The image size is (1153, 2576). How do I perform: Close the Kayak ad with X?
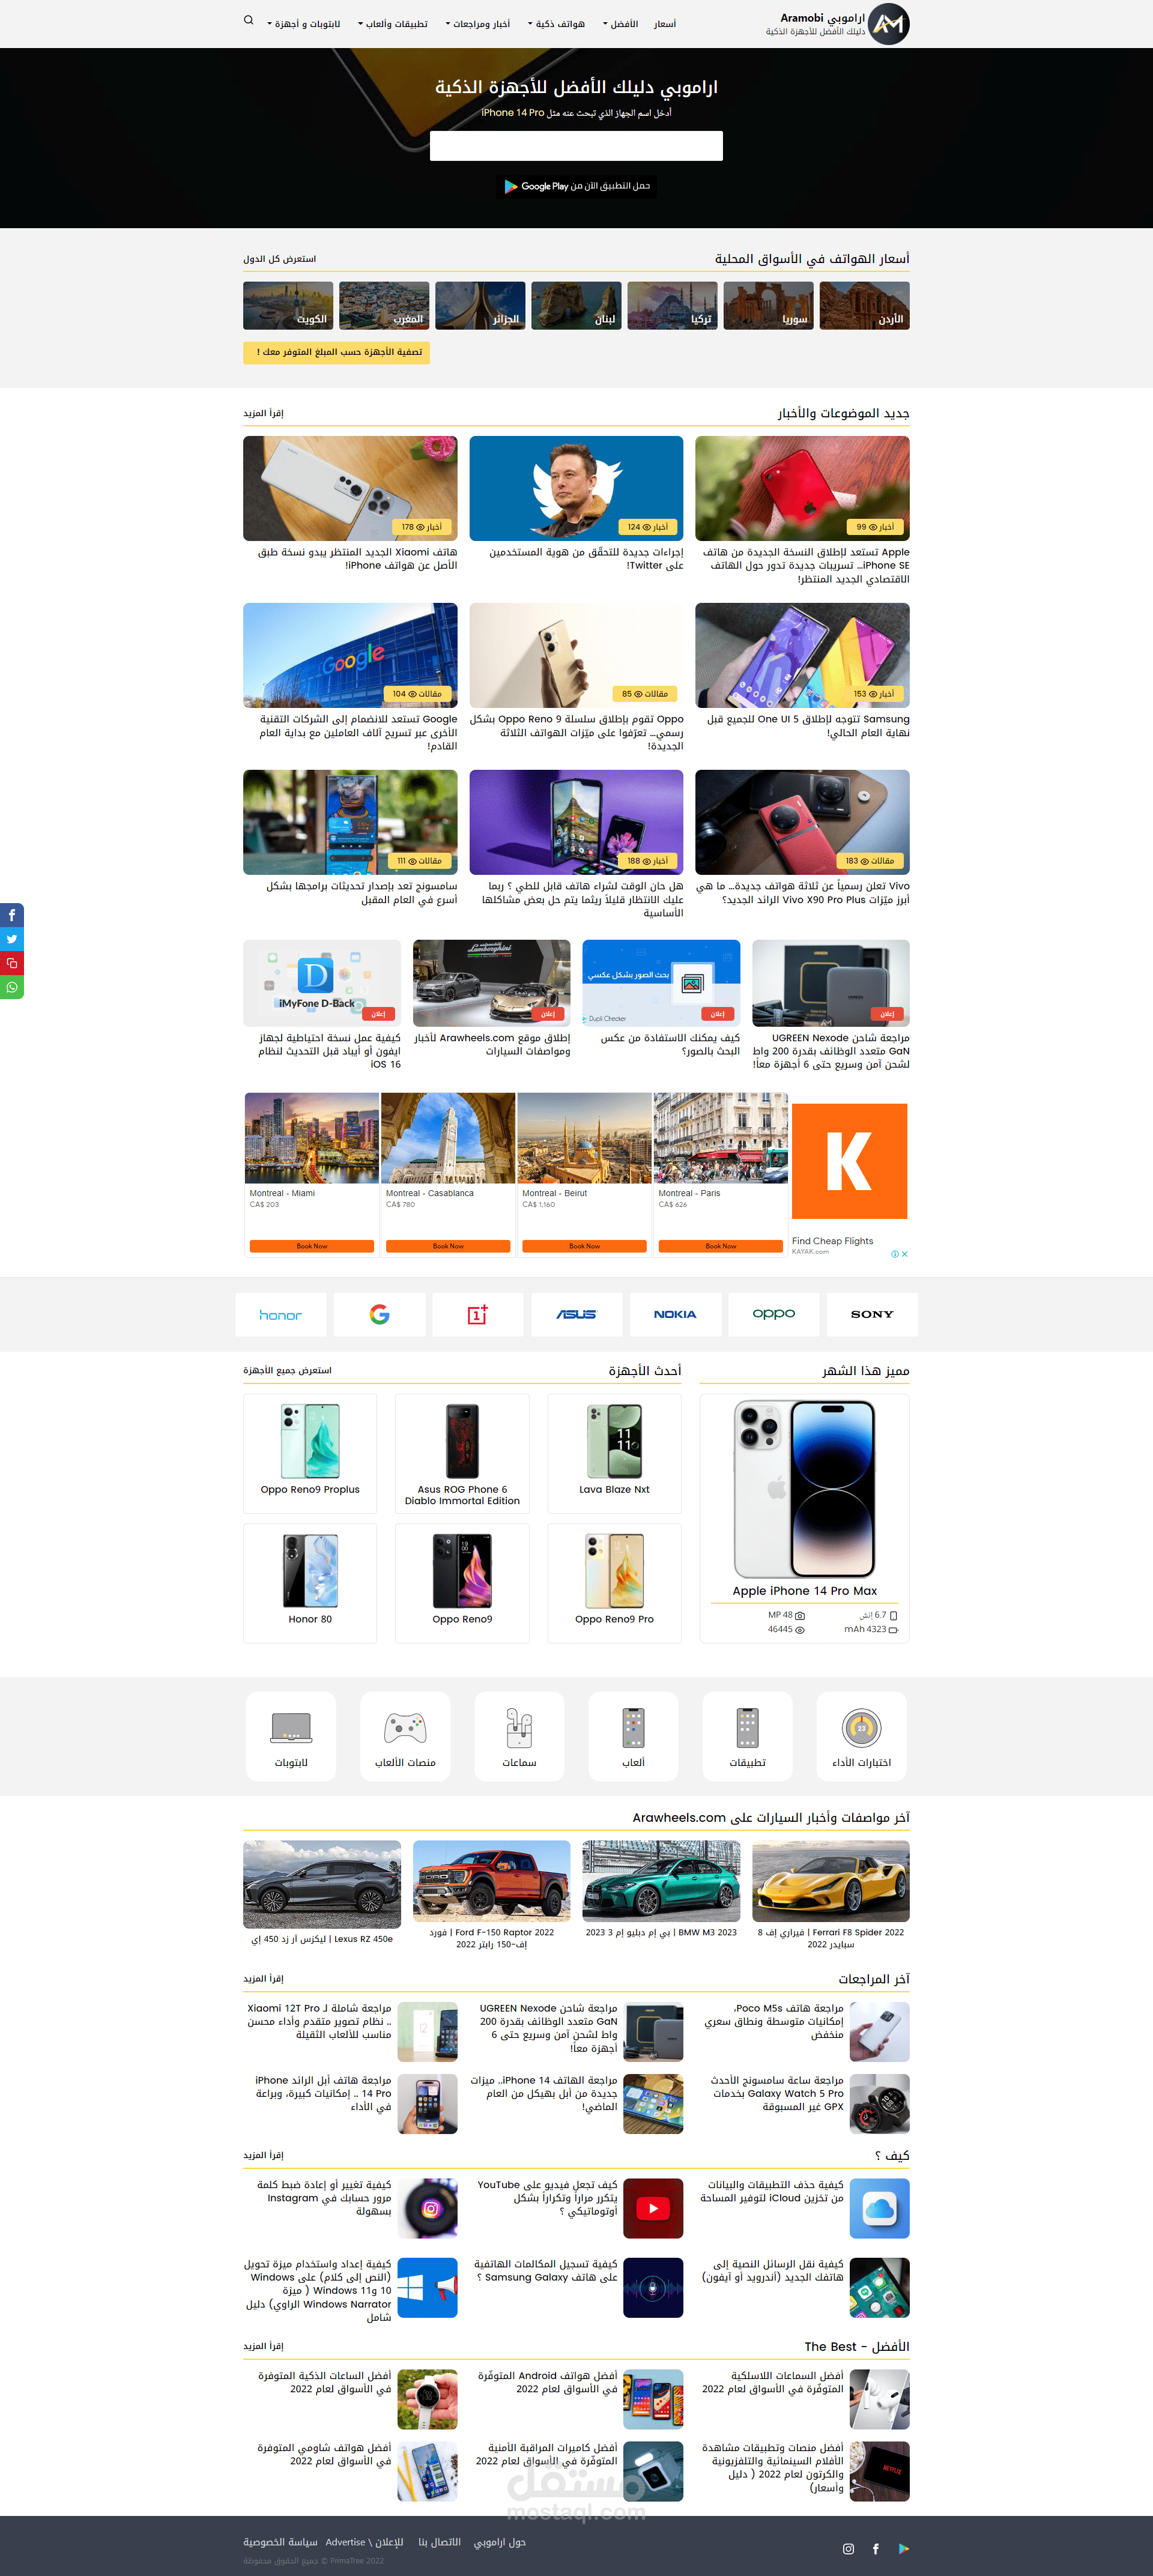905,1254
